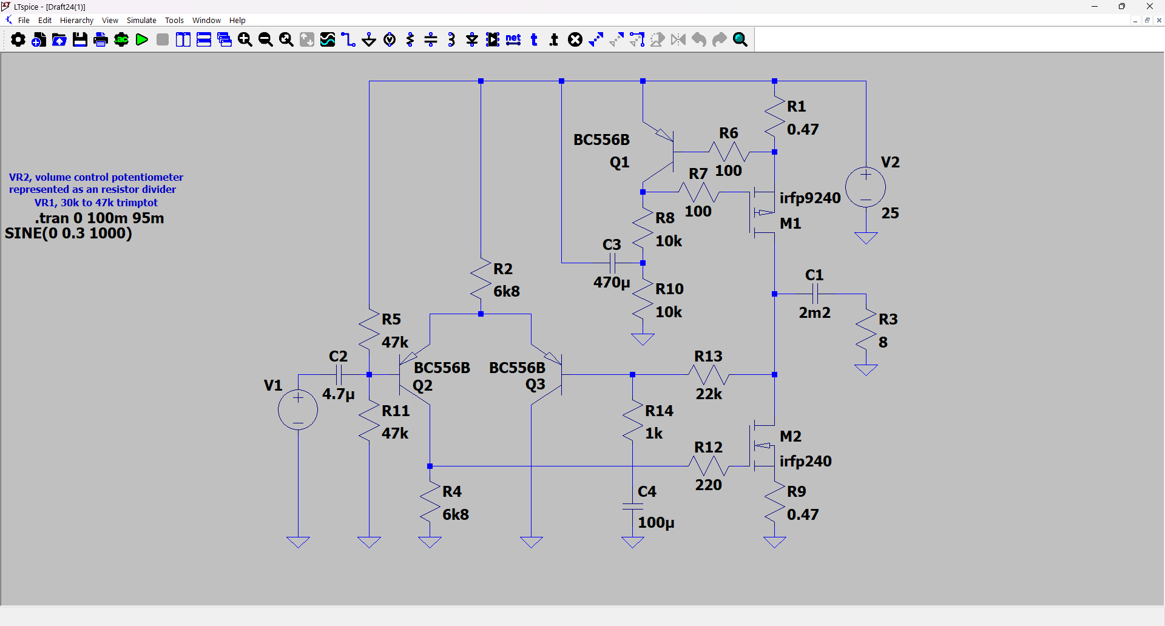This screenshot has height=626, width=1165.
Task: Open the waveform traces icon
Action: (x=328, y=40)
